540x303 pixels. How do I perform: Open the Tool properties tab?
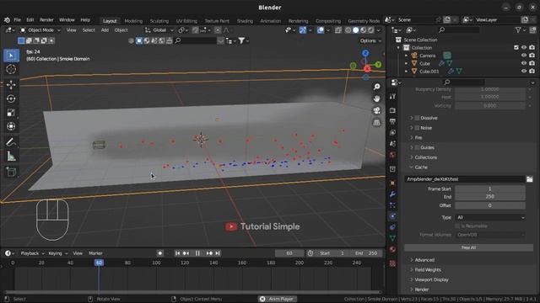click(x=392, y=97)
